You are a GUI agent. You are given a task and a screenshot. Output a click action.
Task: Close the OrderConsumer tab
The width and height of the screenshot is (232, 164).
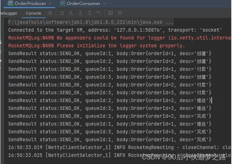point(104,4)
